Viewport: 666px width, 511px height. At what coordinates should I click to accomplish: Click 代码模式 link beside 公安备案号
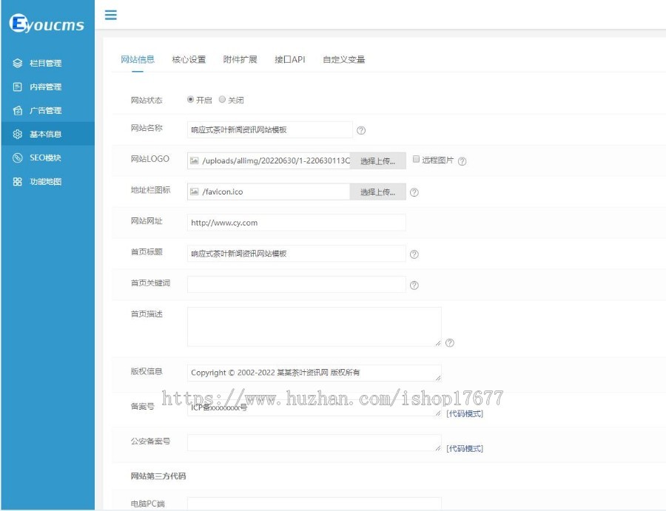click(x=465, y=448)
